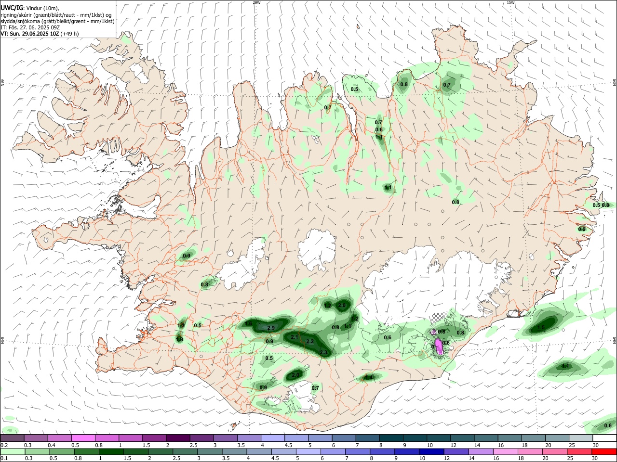Click the 1.4 precipitation value near the south coast
Image resolution: width=617 pixels, height=462 pixels.
(369, 378)
